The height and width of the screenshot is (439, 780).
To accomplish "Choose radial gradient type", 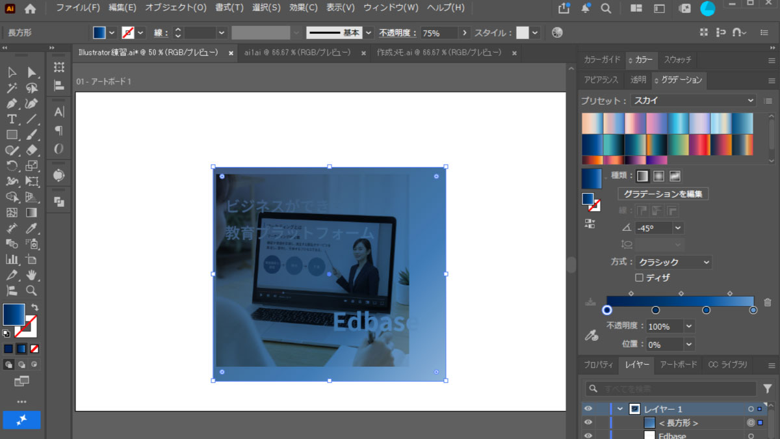I will click(658, 176).
